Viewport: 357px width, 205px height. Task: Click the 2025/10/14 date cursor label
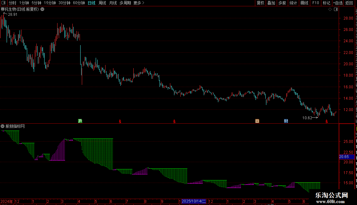click(194, 201)
